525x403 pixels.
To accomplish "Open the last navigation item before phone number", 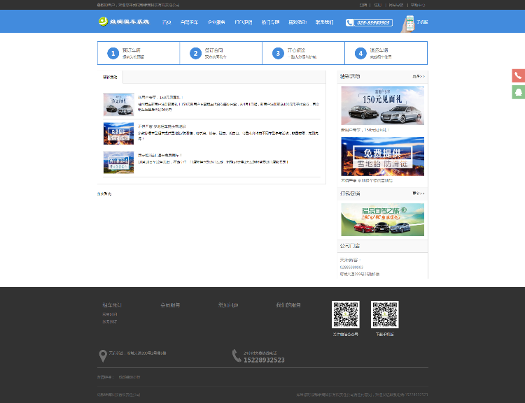I will coord(324,22).
